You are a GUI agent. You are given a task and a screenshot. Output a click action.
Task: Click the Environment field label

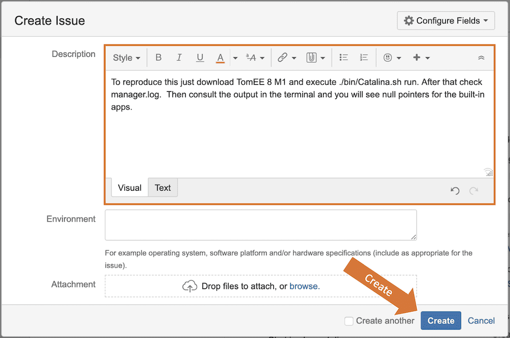[x=71, y=219]
